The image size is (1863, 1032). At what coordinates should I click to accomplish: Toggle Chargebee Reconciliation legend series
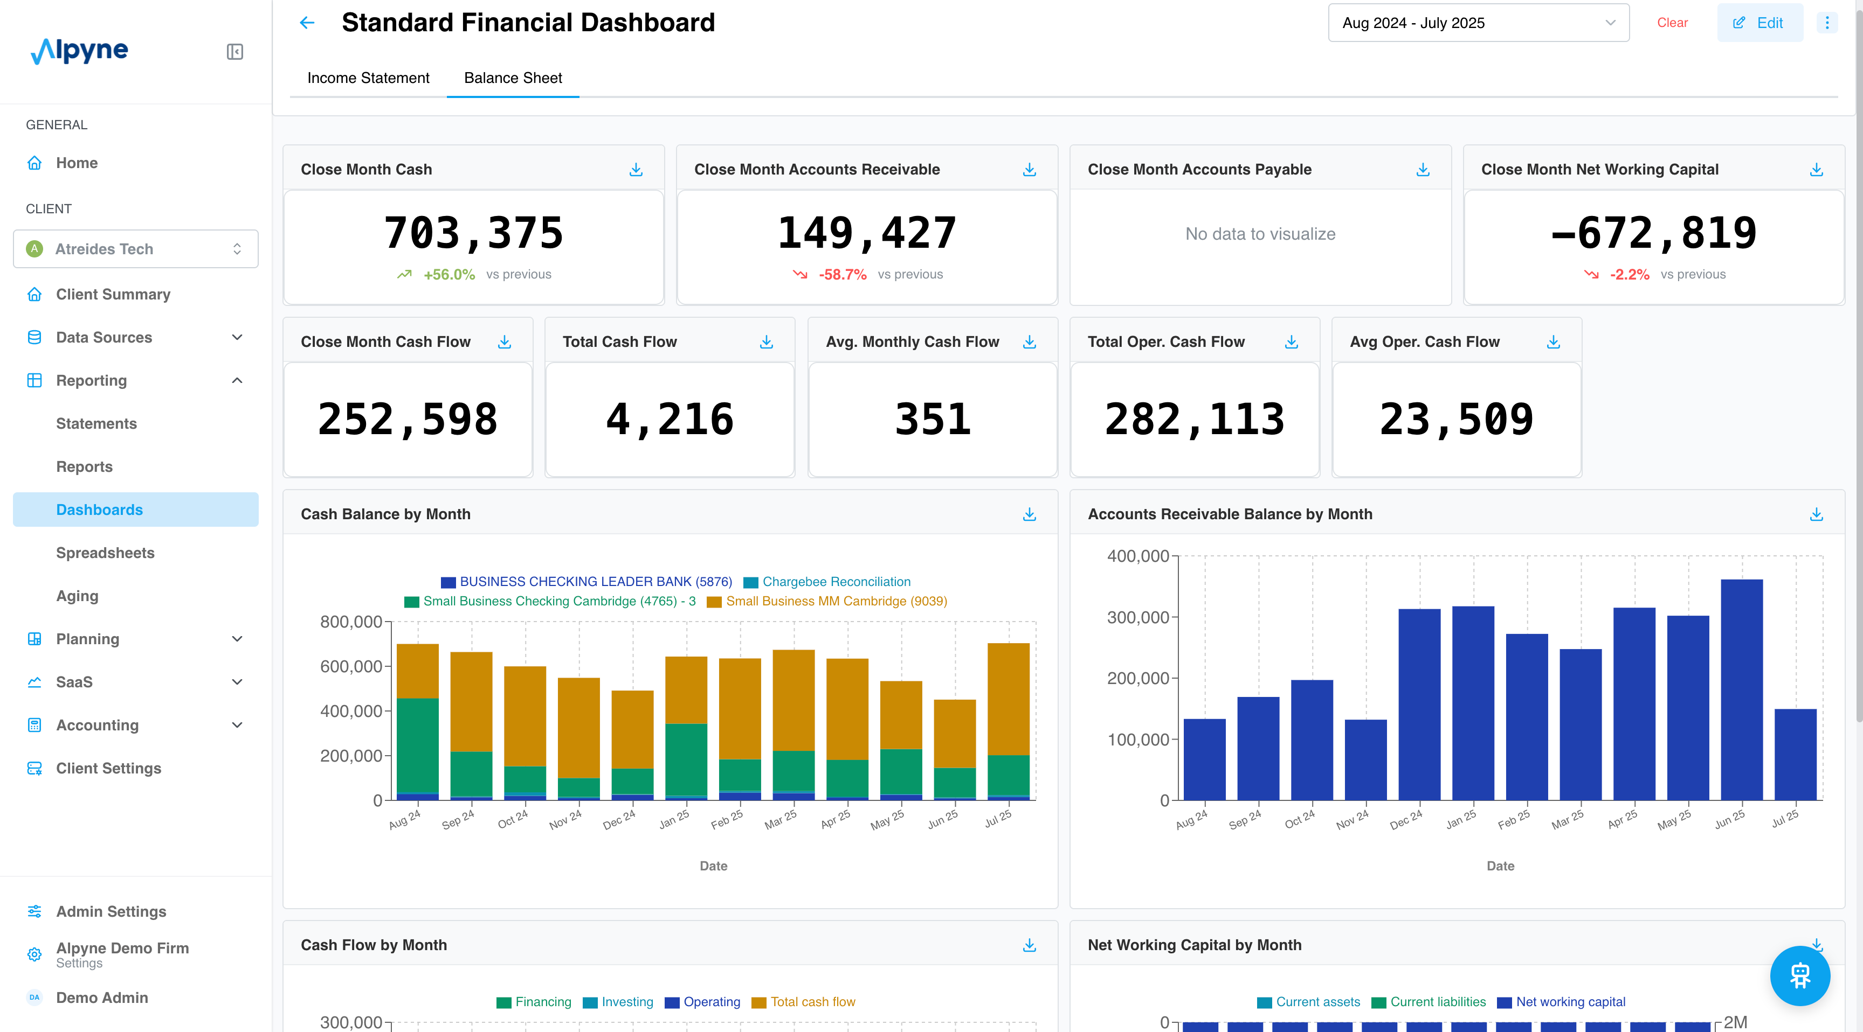coord(836,582)
